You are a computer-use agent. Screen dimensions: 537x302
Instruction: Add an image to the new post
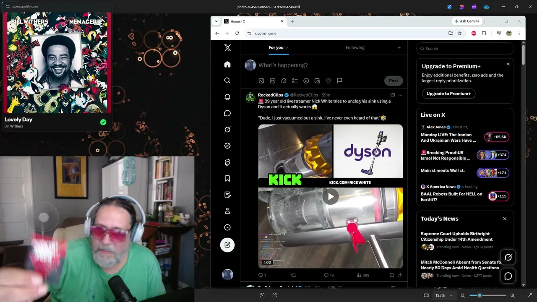261,81
